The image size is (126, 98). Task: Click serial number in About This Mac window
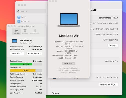[x=71, y=56]
